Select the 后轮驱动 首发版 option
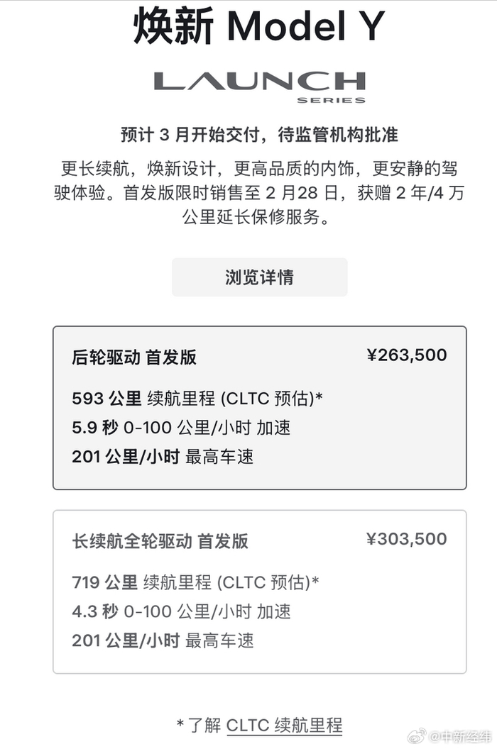This screenshot has height=749, width=497. pyautogui.click(x=134, y=357)
